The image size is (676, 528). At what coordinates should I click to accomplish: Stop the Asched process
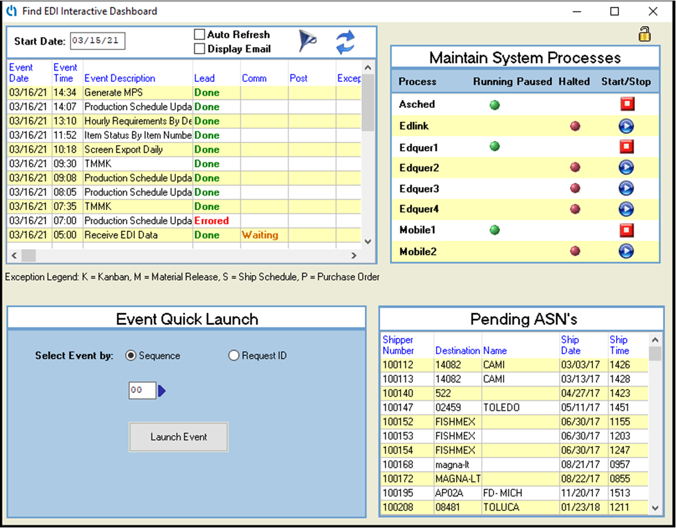click(x=627, y=104)
